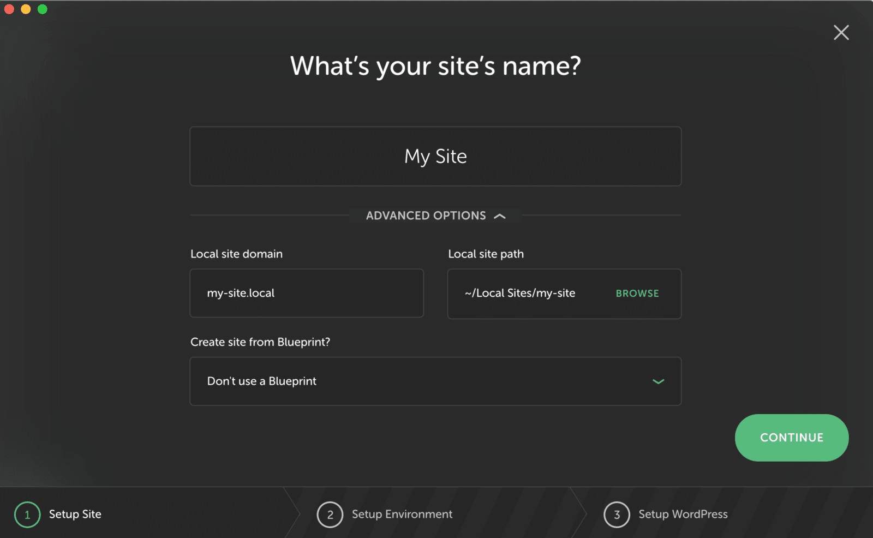Click the ADVANCED OPTIONS label

[426, 216]
